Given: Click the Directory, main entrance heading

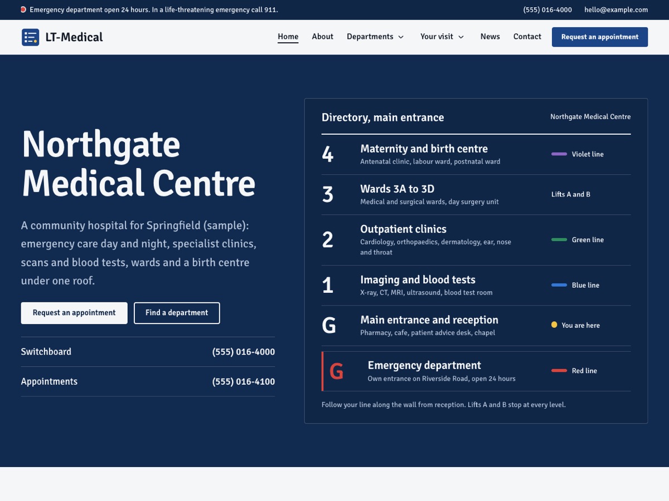Looking at the screenshot, I should click(383, 117).
